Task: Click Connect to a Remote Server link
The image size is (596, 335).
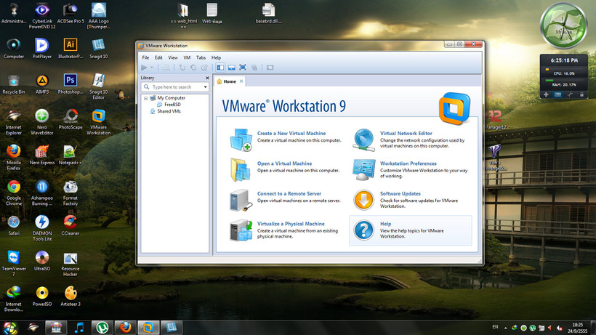Action: 289,194
